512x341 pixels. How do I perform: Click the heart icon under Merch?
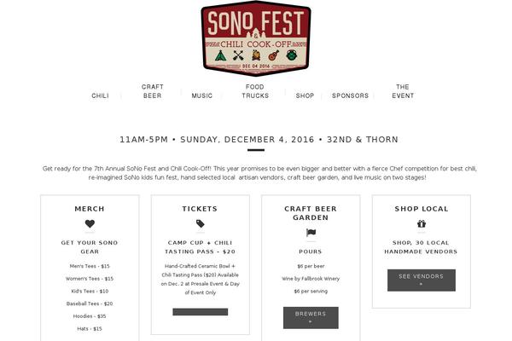pyautogui.click(x=90, y=224)
